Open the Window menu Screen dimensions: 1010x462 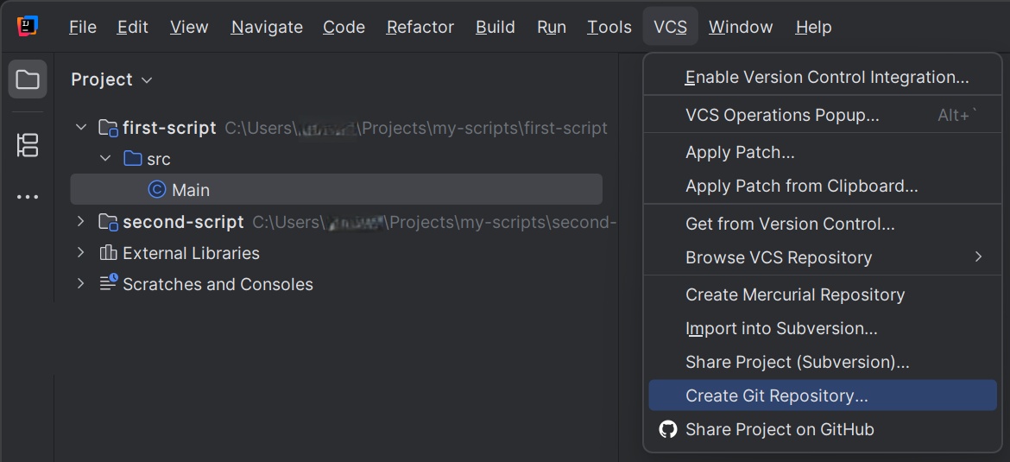tap(741, 27)
